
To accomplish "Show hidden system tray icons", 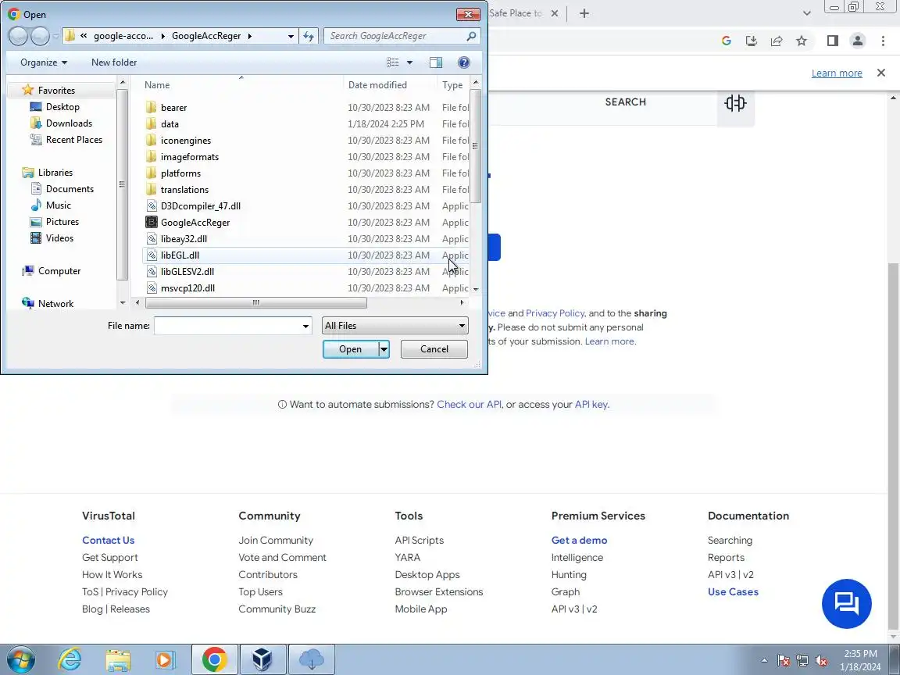I will pos(764,660).
